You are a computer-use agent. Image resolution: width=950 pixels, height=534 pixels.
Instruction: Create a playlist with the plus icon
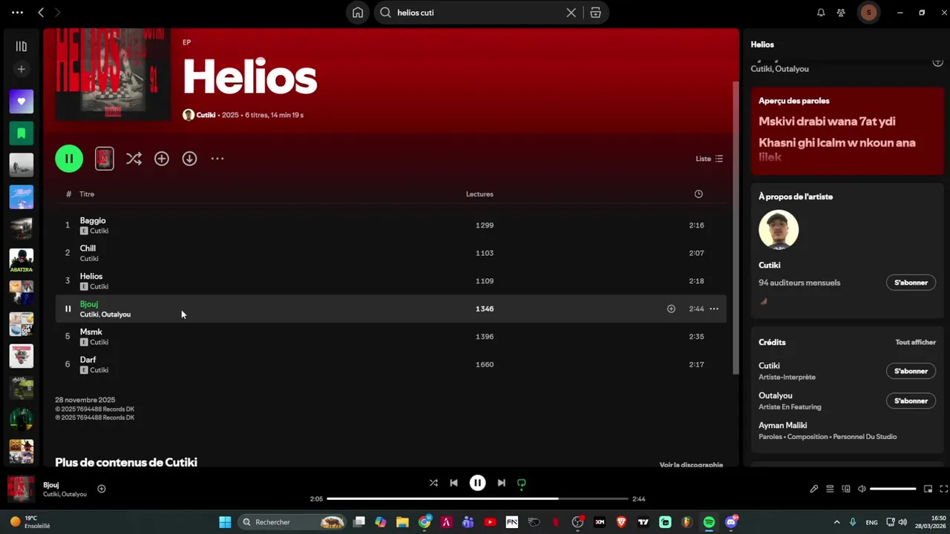click(22, 69)
